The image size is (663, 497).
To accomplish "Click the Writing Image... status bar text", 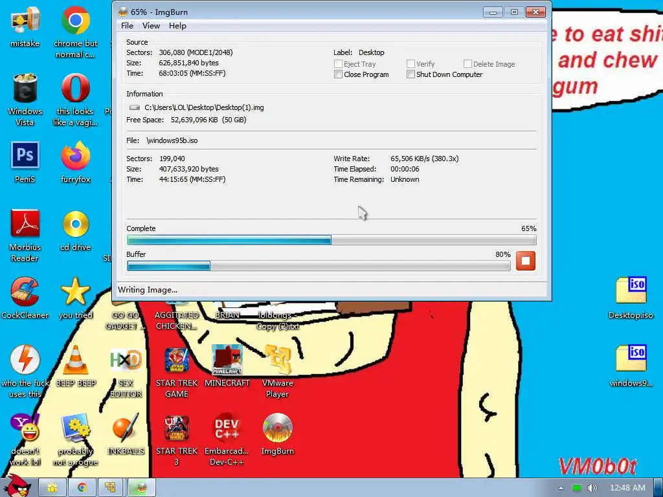I will (148, 290).
